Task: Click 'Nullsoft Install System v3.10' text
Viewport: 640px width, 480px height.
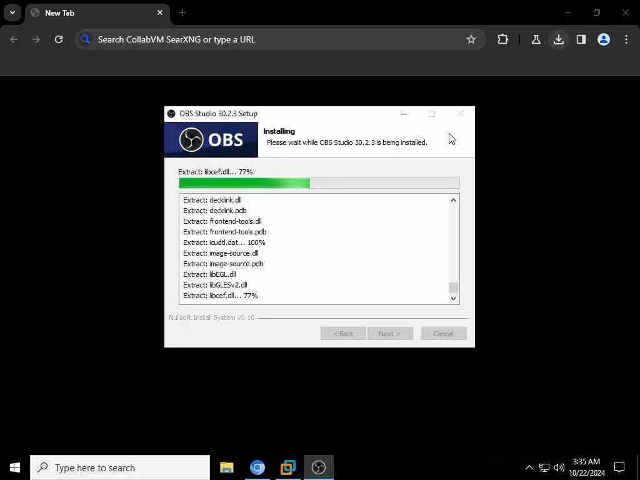Action: [212, 317]
